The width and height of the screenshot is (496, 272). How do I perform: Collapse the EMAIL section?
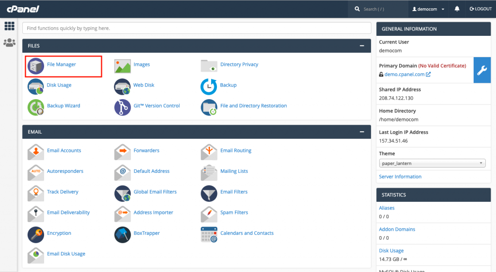pos(362,132)
